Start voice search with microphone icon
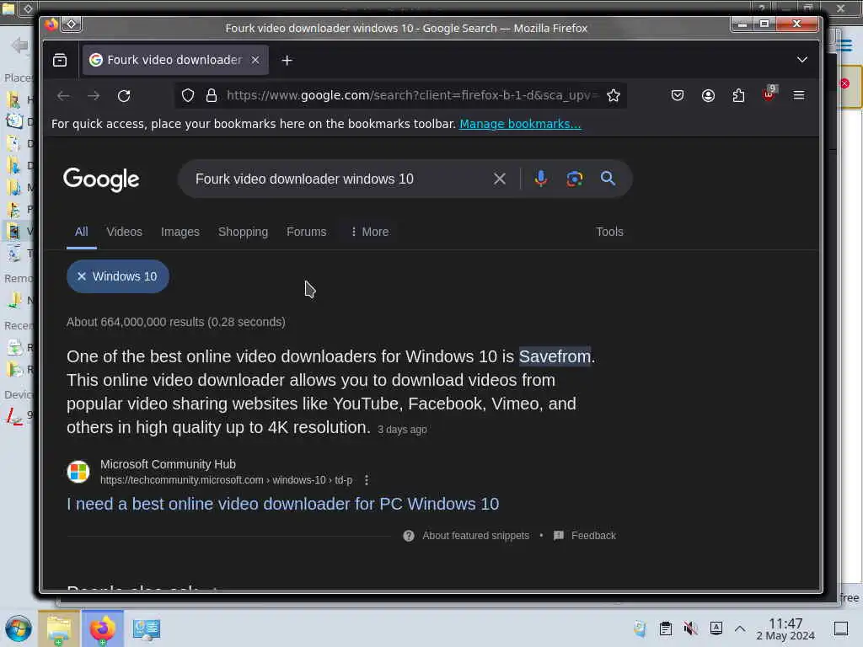863x647 pixels. point(540,179)
